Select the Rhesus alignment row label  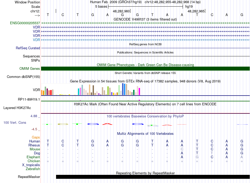(34, 145)
